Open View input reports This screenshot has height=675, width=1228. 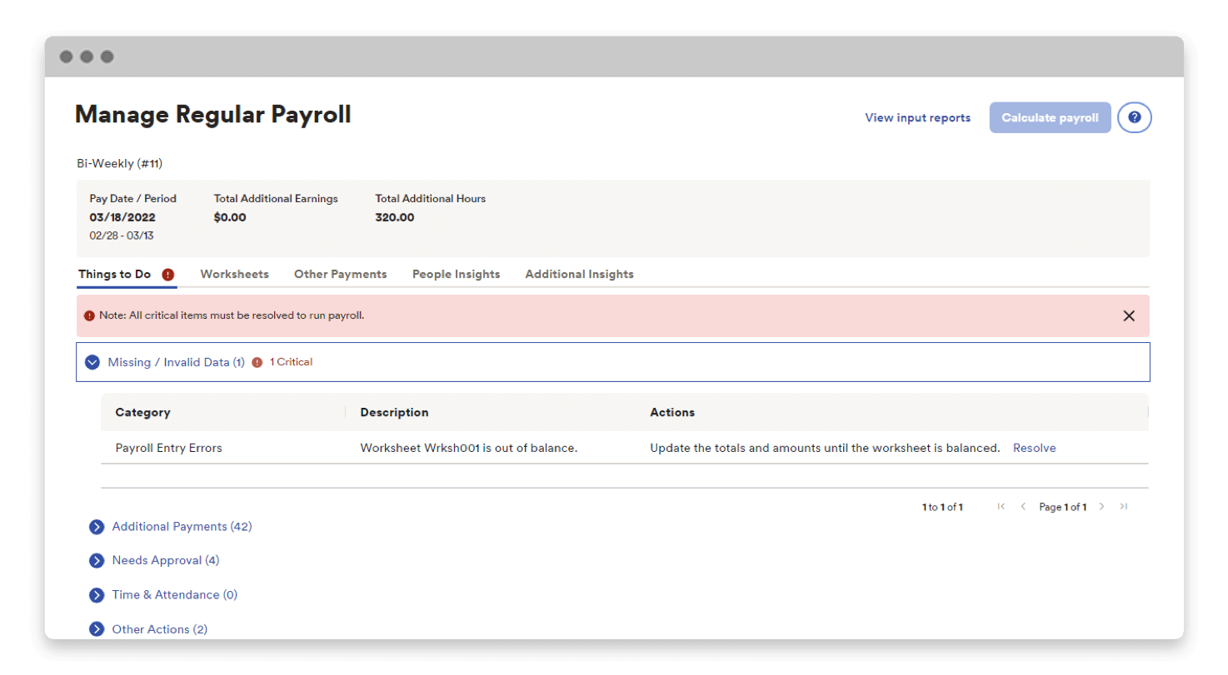point(916,117)
